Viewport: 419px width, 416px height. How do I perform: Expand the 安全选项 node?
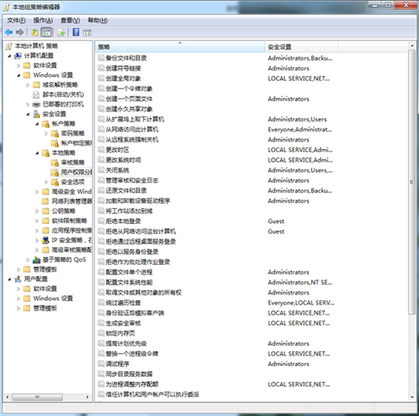pyautogui.click(x=47, y=182)
